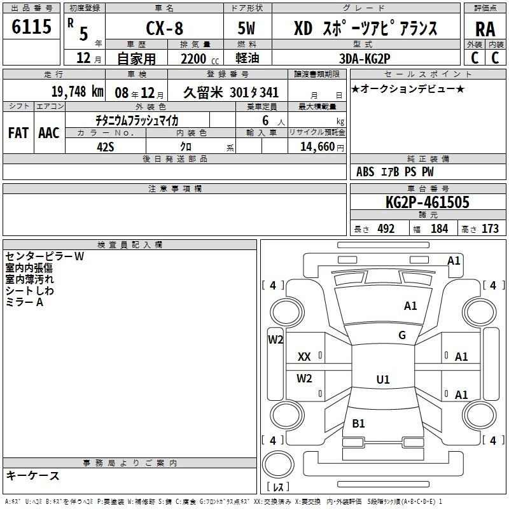Select the spare tire circle above レス
The image size is (509, 509).
[278, 464]
